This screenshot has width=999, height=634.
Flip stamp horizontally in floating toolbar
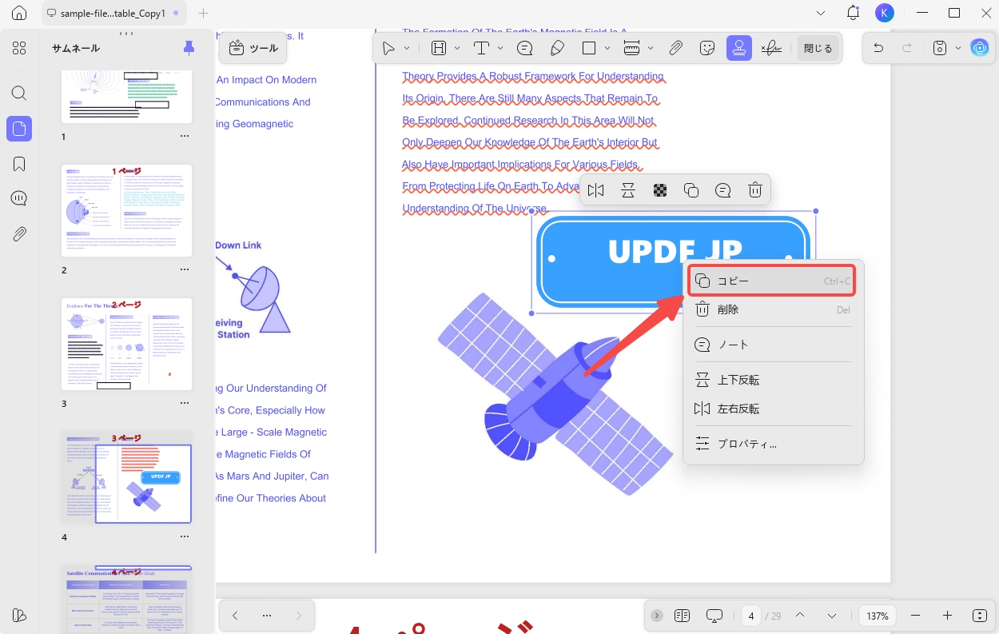click(x=595, y=190)
